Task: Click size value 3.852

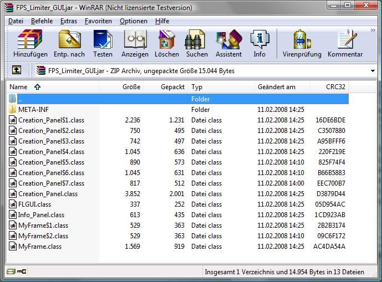Action: (133, 194)
